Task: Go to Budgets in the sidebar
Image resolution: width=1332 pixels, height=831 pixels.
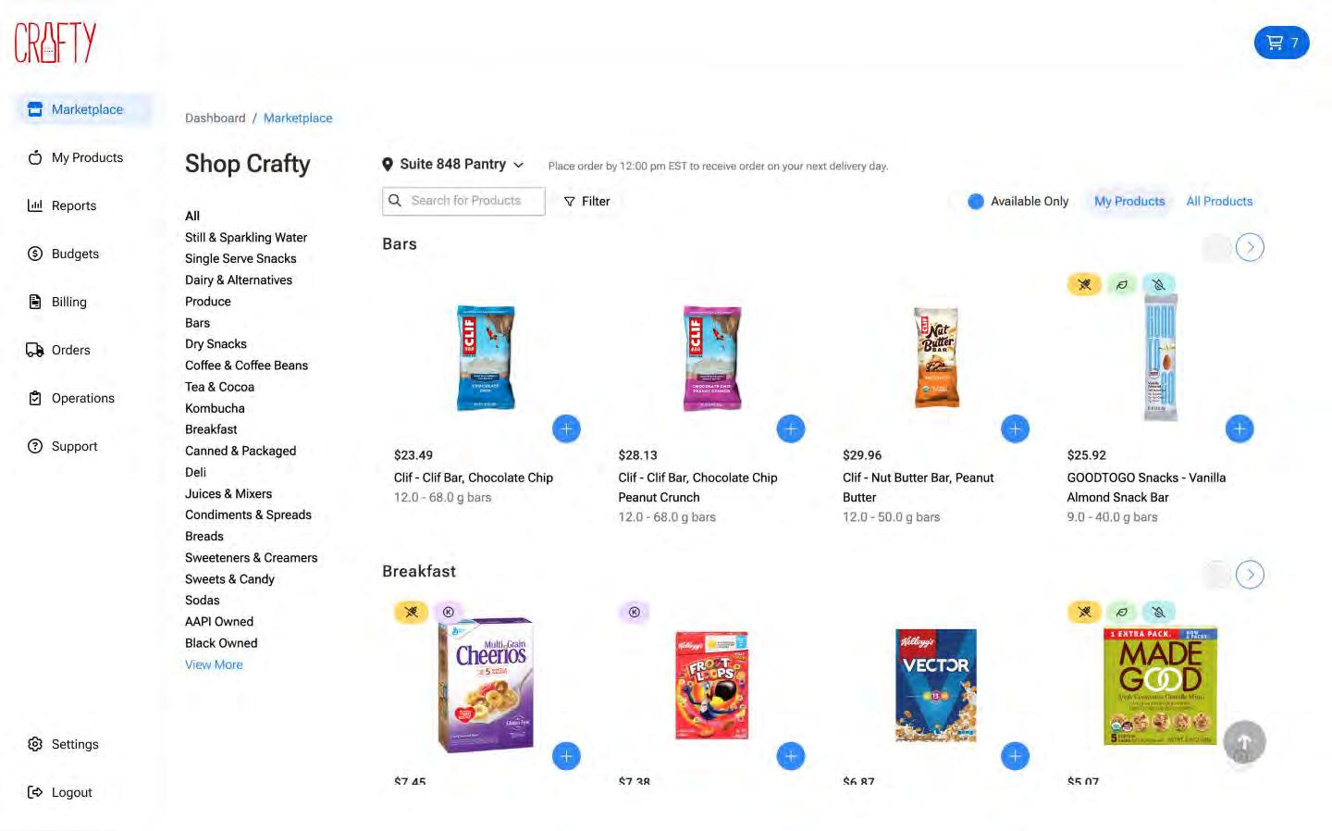Action: [x=75, y=254]
